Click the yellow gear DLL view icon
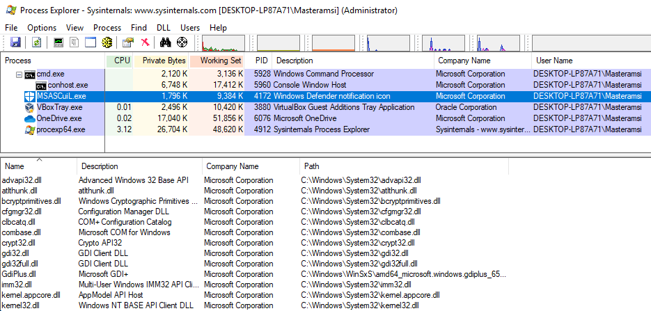 coord(107,42)
